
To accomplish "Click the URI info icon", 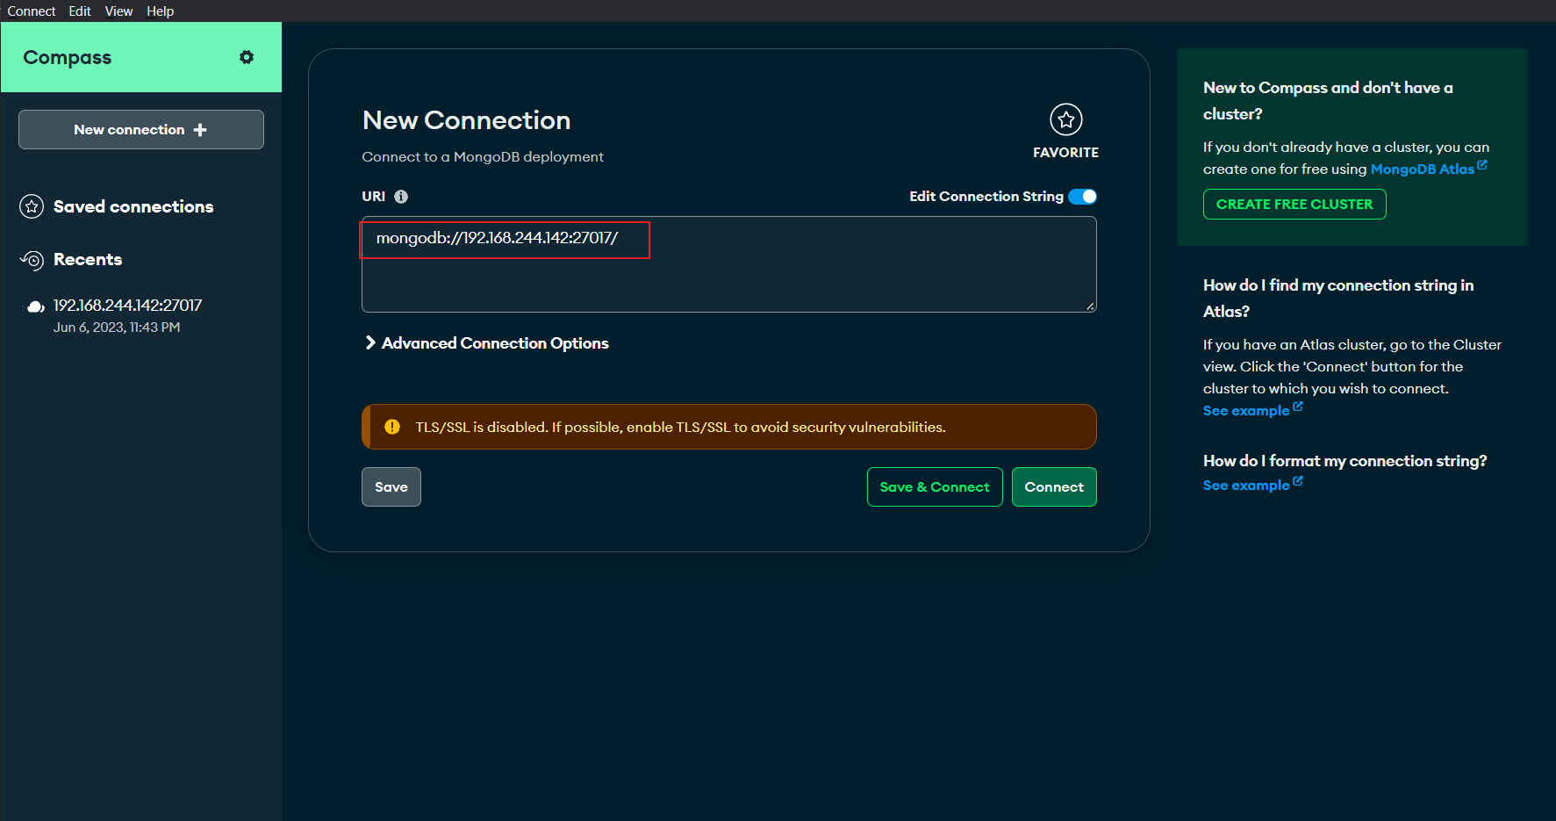I will point(401,197).
